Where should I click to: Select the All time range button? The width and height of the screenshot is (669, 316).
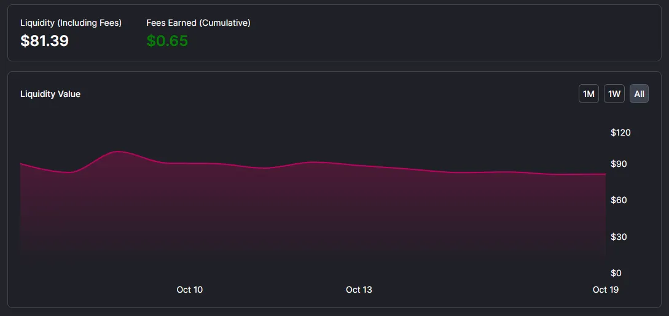click(639, 94)
